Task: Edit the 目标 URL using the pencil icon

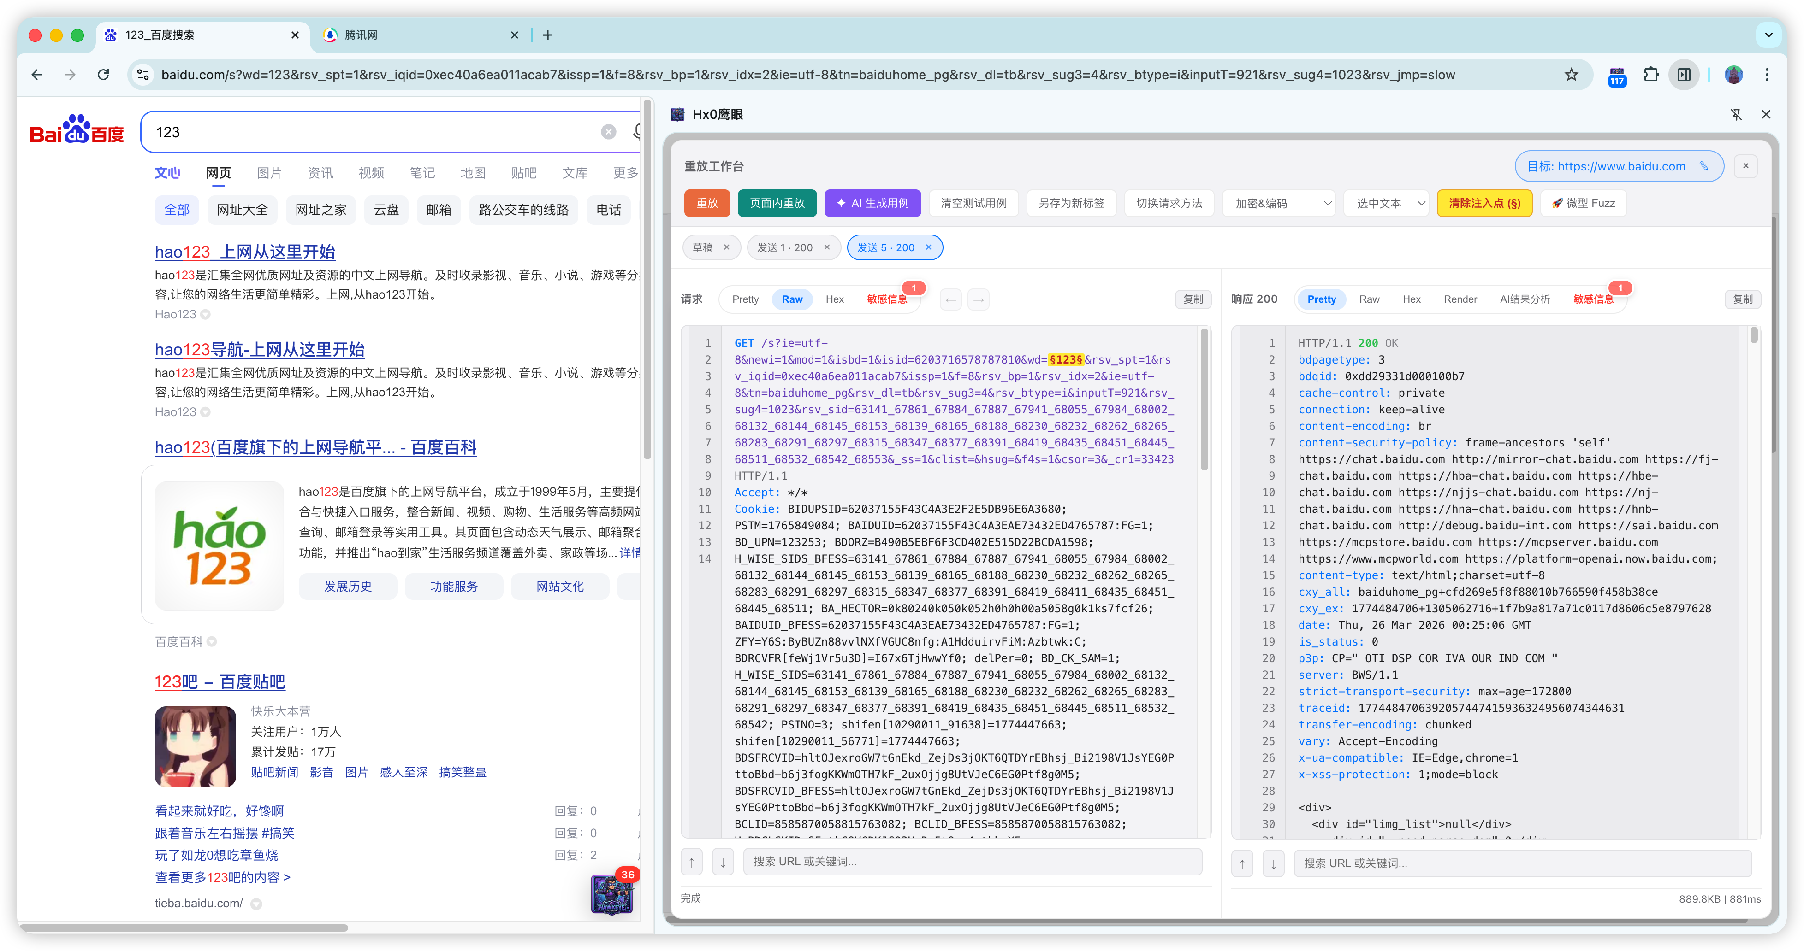Action: [x=1704, y=166]
